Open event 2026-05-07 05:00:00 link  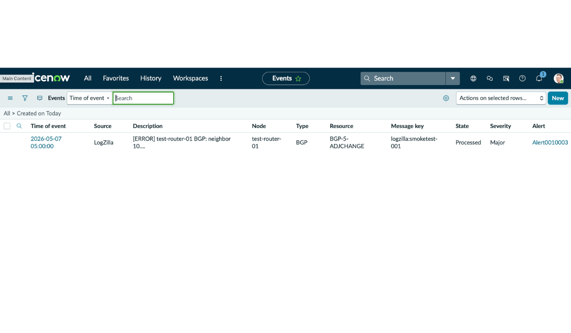click(46, 142)
